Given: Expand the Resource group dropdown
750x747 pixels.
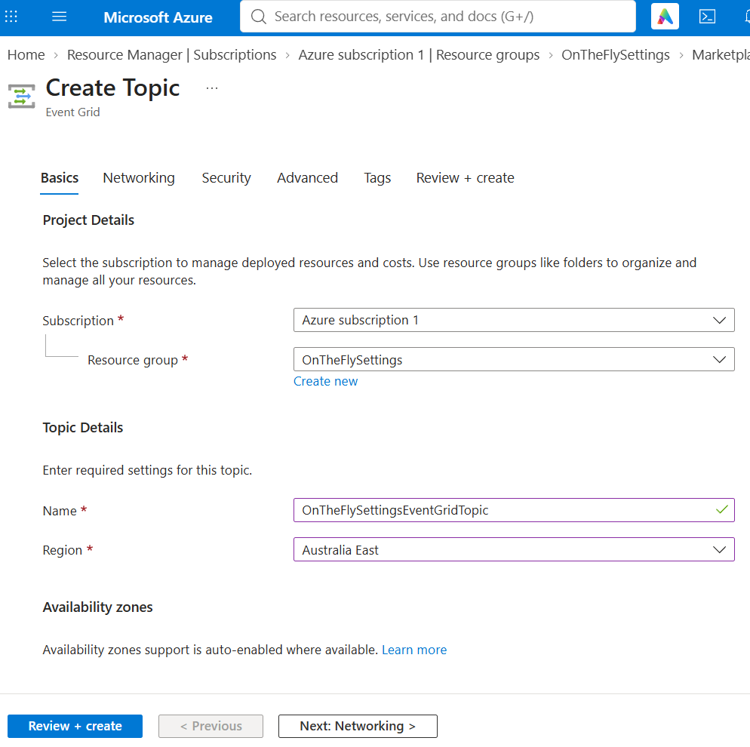Looking at the screenshot, I should [514, 360].
